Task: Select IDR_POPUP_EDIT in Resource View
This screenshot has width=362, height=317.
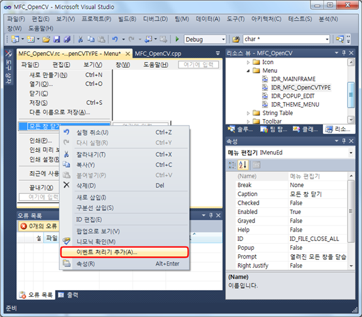Action: coord(292,96)
